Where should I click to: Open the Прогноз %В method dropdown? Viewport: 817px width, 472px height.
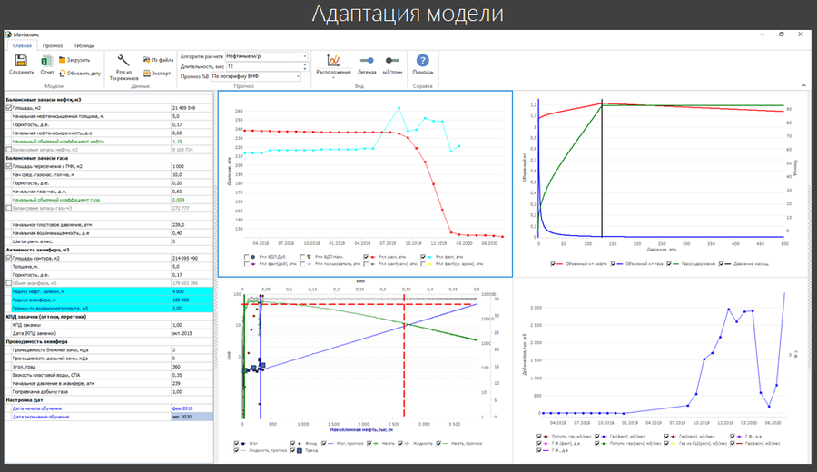(x=298, y=76)
